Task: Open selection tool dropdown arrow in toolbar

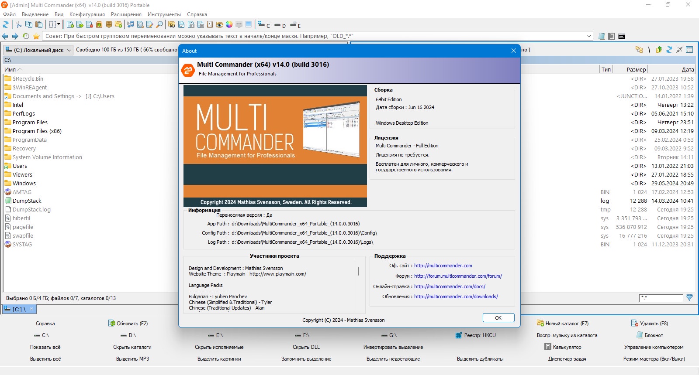Action: click(x=59, y=24)
